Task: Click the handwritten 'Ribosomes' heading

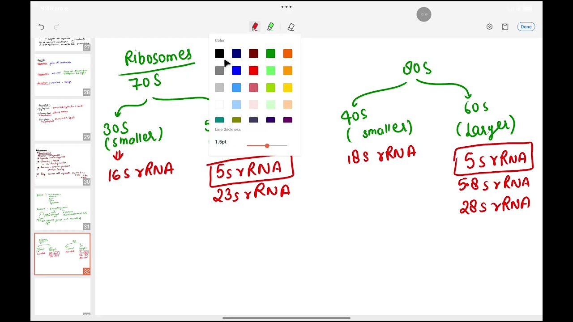Action: pos(158,57)
